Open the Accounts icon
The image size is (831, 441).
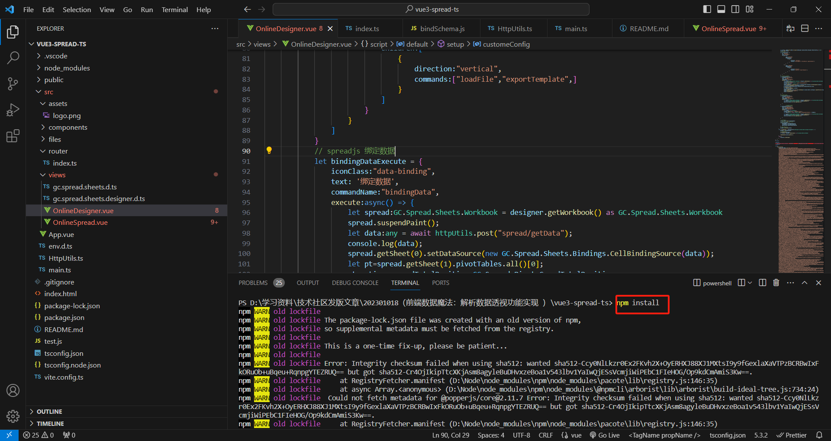pyautogui.click(x=13, y=390)
